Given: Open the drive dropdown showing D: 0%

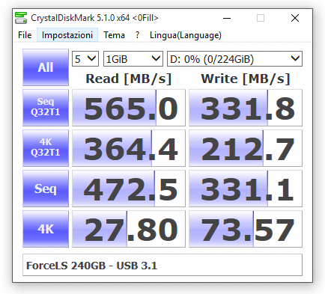Looking at the screenshot, I should (234, 59).
